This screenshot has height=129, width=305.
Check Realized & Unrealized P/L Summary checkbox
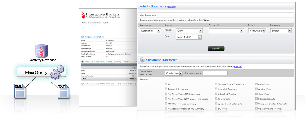tap(166, 109)
